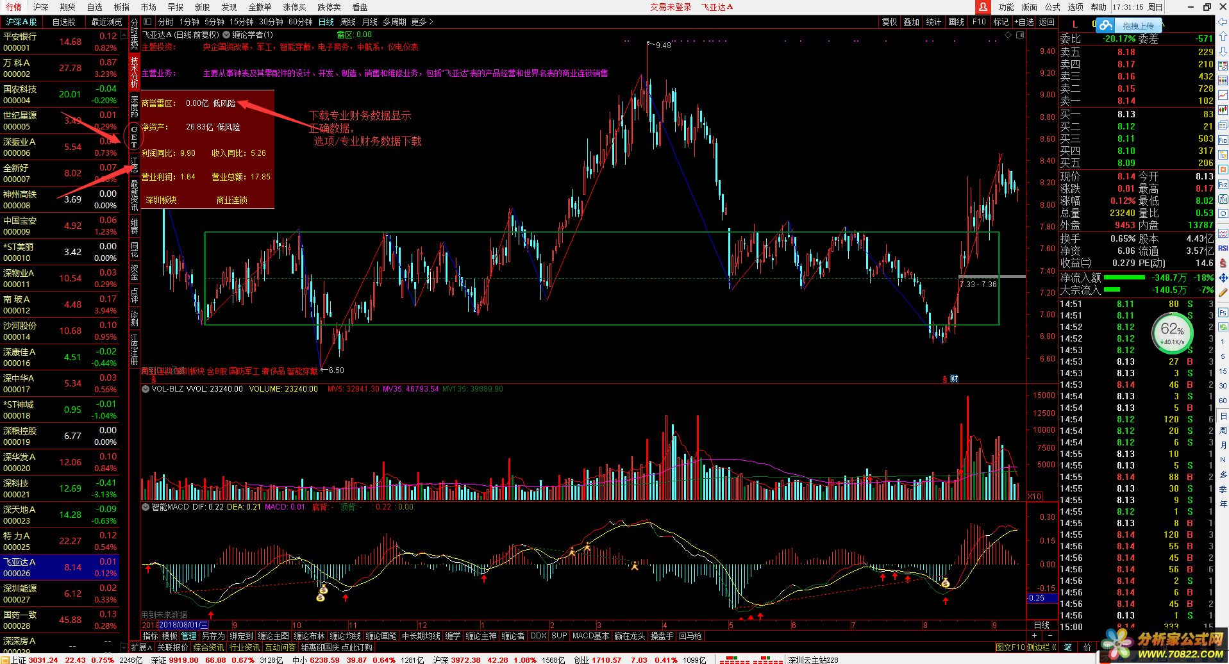This screenshot has height=664, width=1229.
Task: Toggle the VOL-BLZ indicator dropdown circle
Action: tap(146, 389)
